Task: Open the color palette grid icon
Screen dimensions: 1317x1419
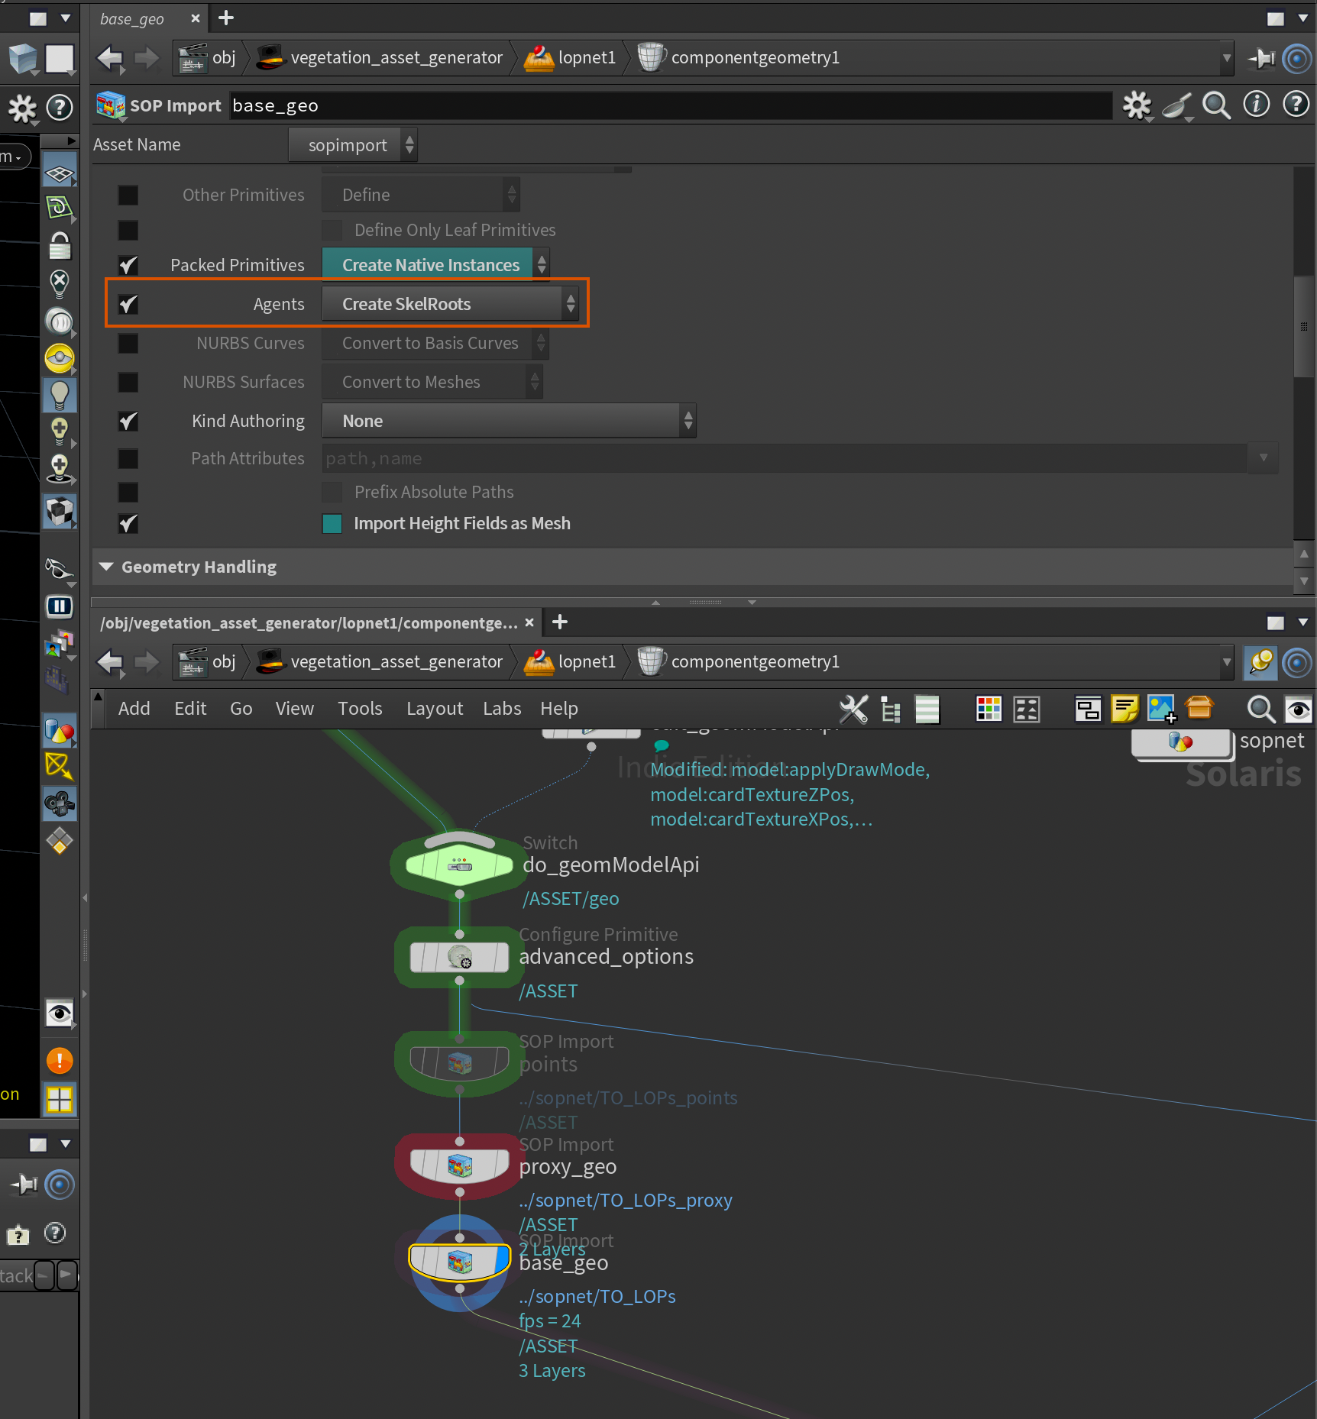Action: pyautogui.click(x=989, y=709)
